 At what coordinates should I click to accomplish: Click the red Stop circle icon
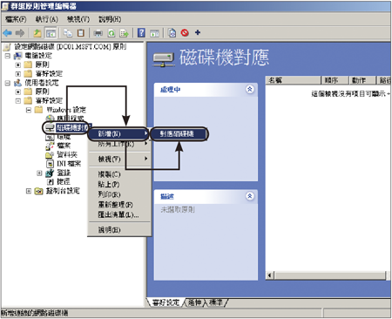tap(185, 33)
